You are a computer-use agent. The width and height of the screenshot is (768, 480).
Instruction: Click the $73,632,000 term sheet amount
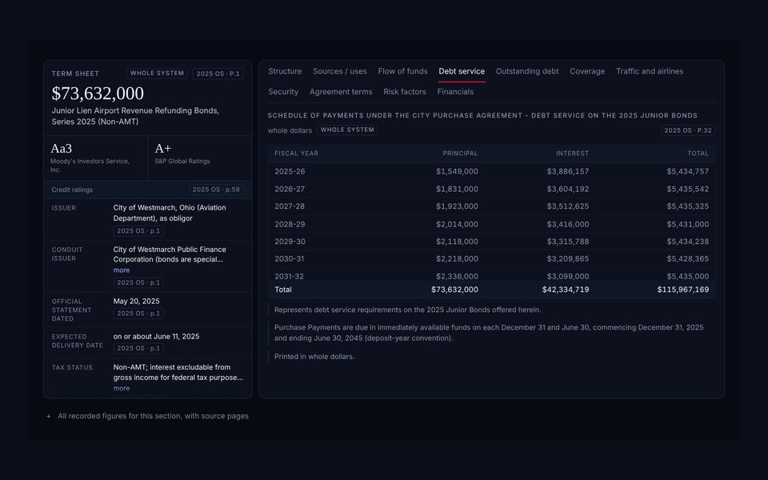(x=98, y=93)
